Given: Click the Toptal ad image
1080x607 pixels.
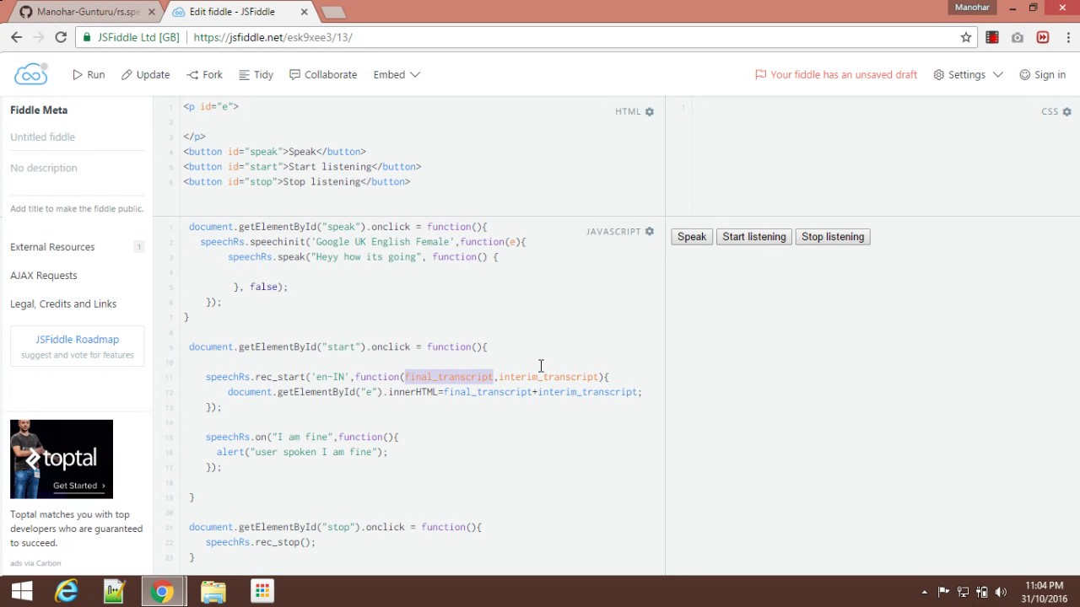Looking at the screenshot, I should click(62, 459).
